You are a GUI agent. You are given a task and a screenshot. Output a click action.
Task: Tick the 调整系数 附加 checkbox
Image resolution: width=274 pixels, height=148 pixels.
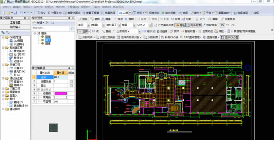(71, 81)
